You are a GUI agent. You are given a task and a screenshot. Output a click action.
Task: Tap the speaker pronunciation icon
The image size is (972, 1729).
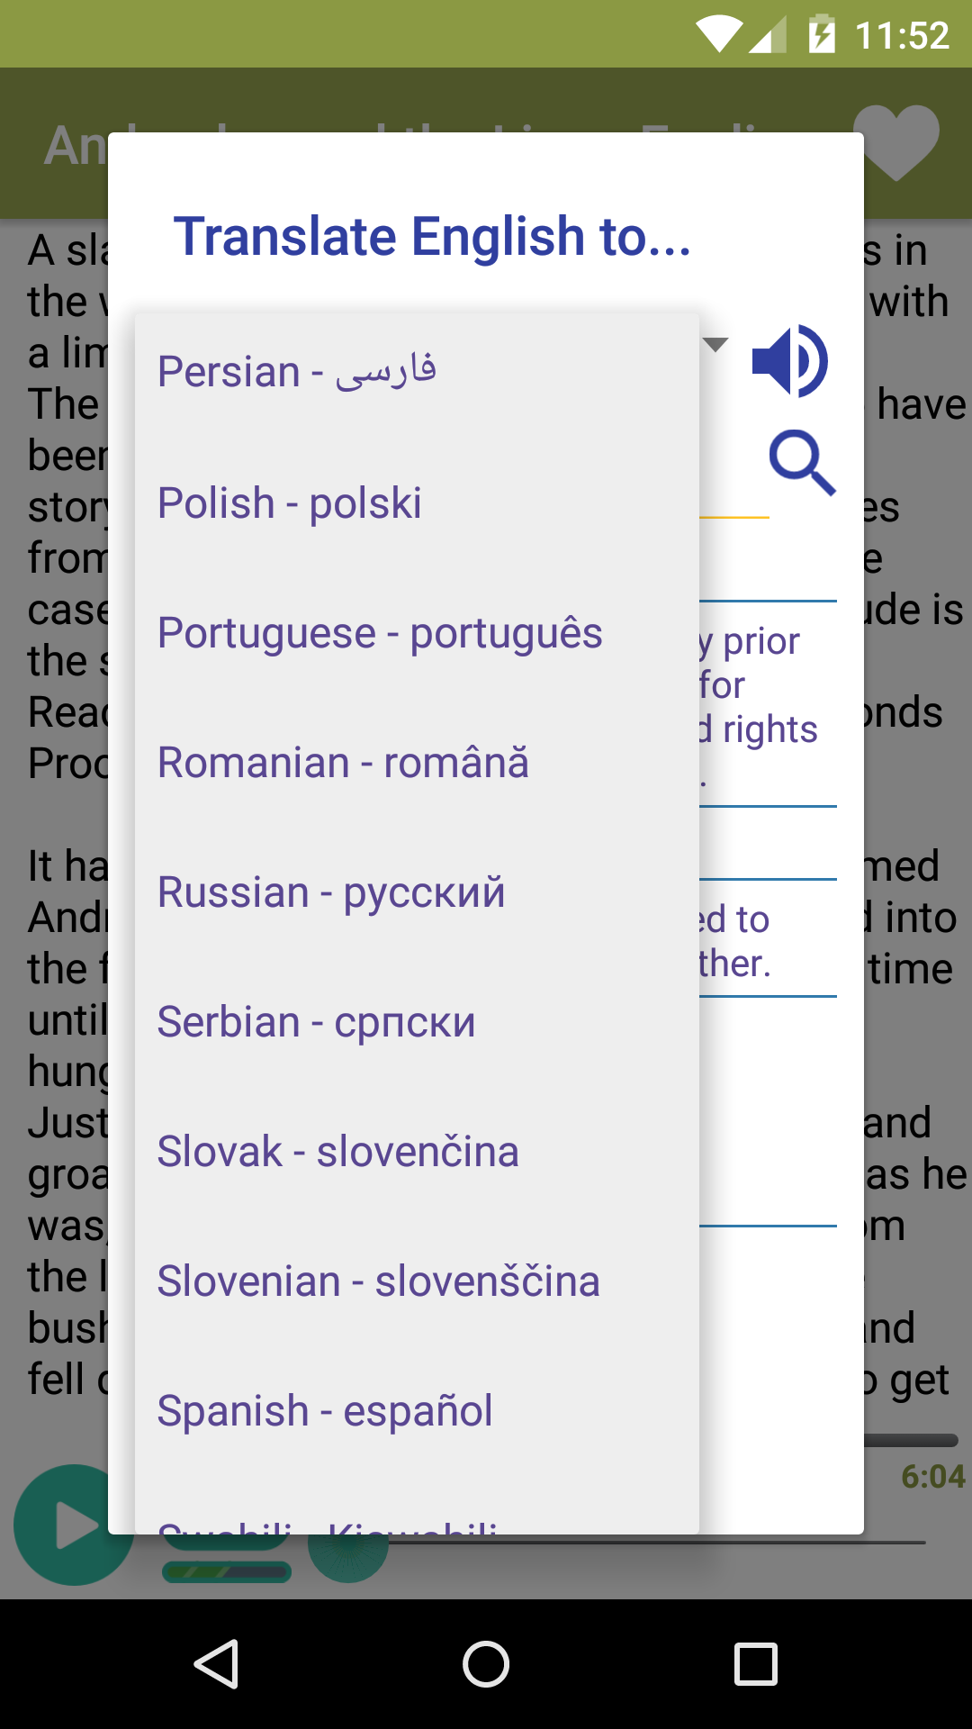tap(789, 361)
